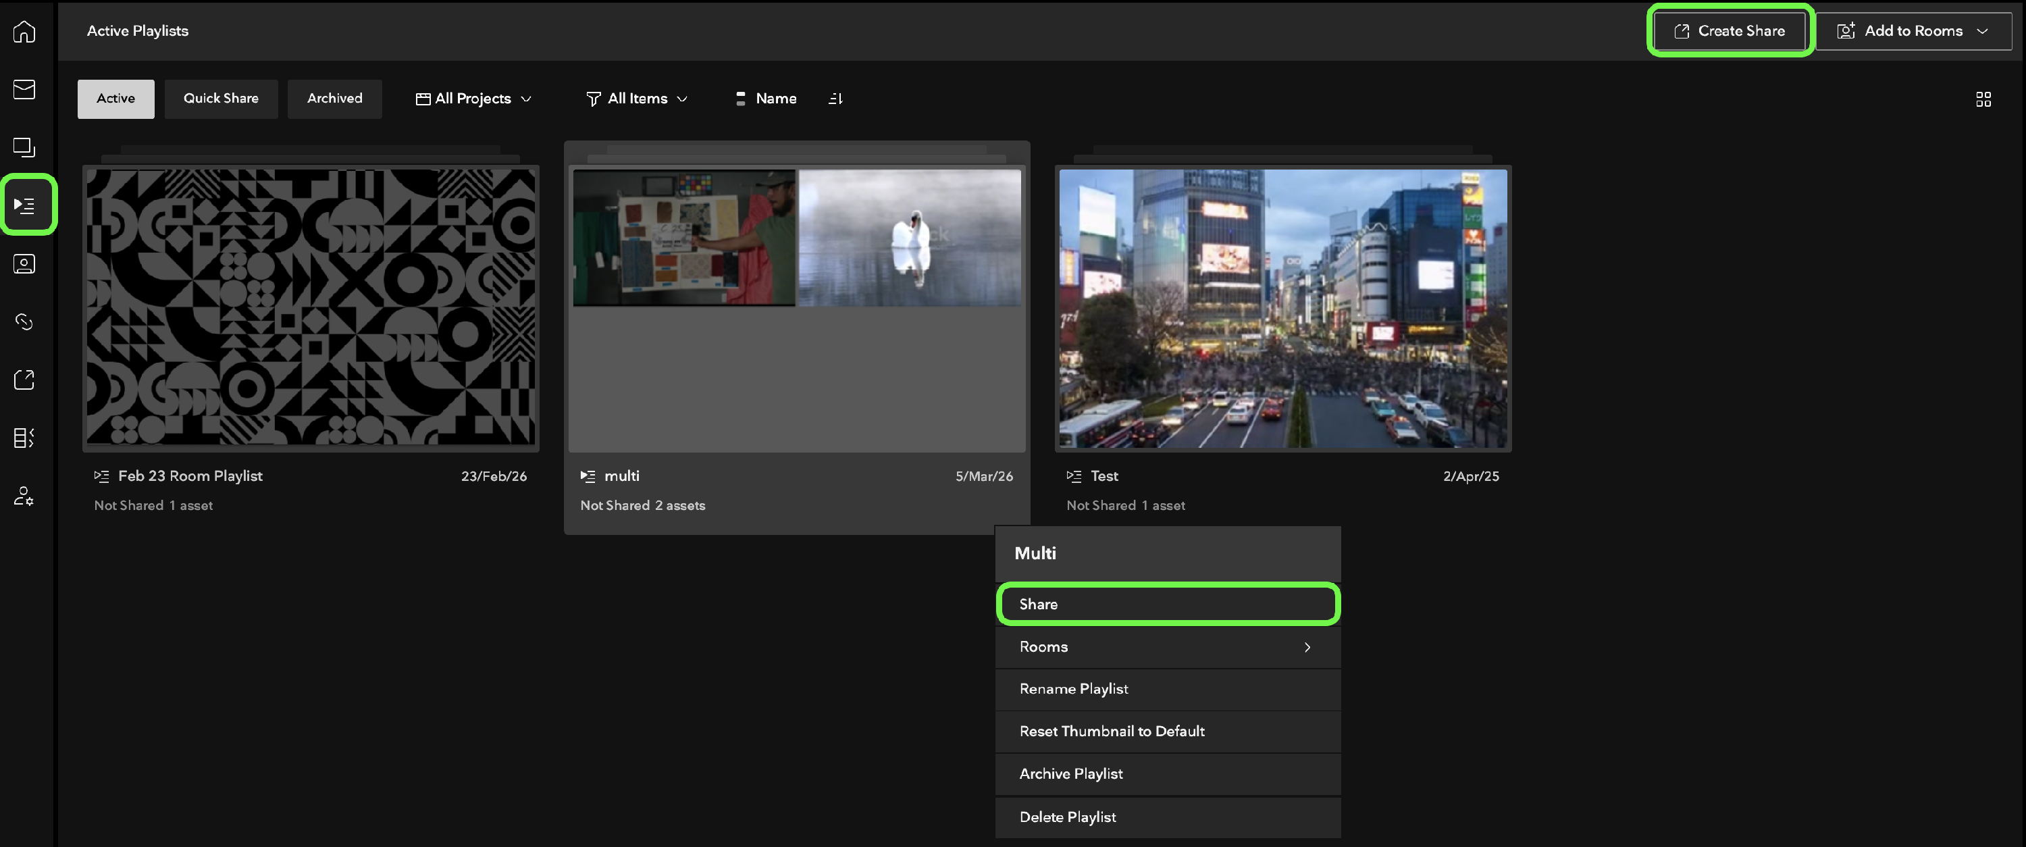Image resolution: width=2026 pixels, height=847 pixels.
Task: Open the Shares sidebar icon
Action: [x=24, y=380]
